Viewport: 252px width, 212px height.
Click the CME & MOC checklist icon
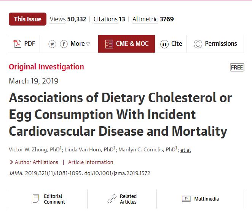(x=109, y=44)
